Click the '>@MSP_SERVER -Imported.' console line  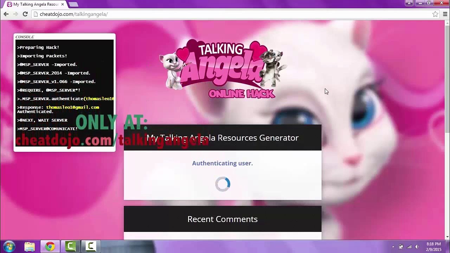(x=47, y=65)
